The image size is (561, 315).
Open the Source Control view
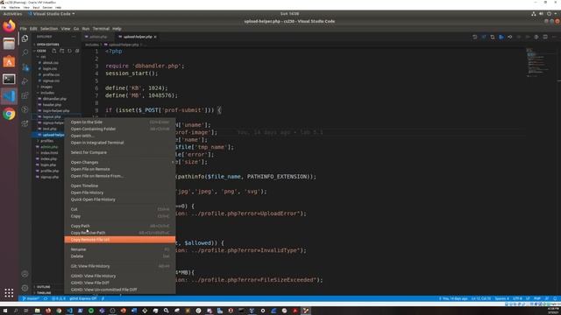pyautogui.click(x=25, y=66)
